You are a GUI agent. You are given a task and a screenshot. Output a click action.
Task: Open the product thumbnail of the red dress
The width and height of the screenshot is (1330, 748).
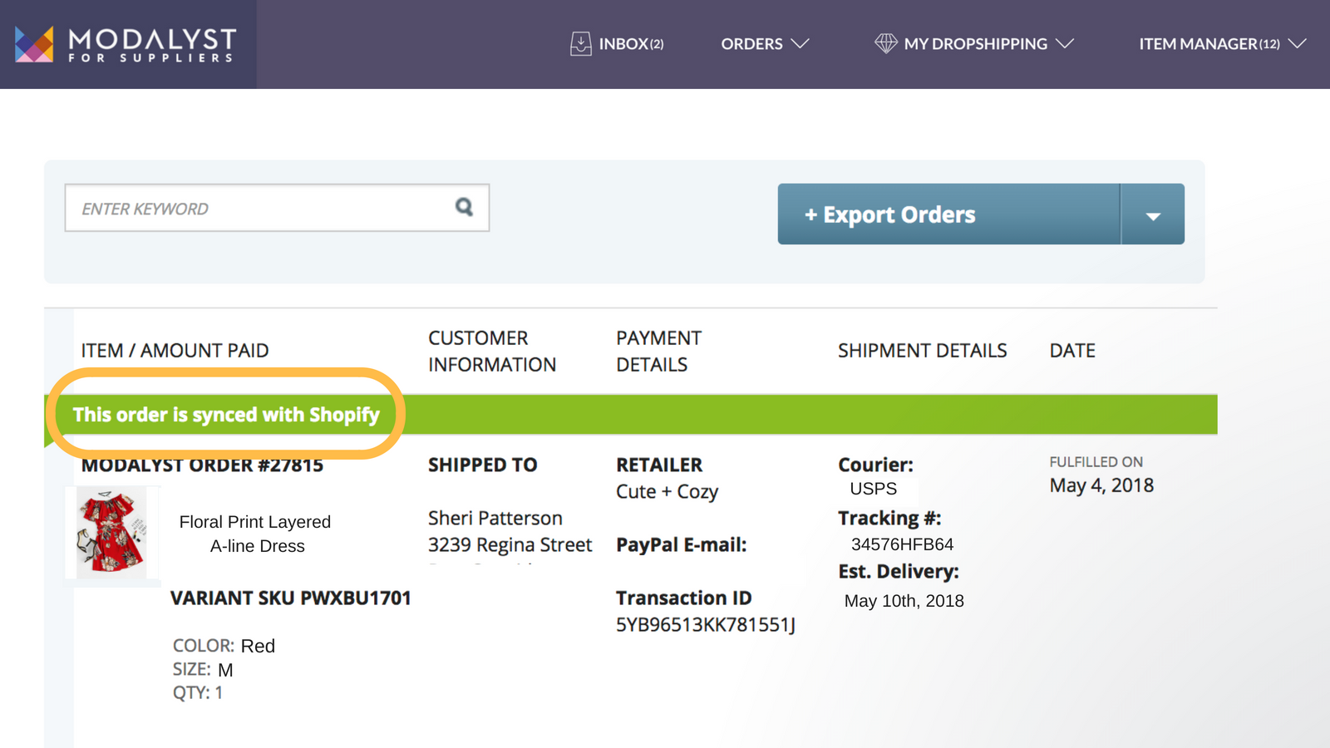click(113, 532)
